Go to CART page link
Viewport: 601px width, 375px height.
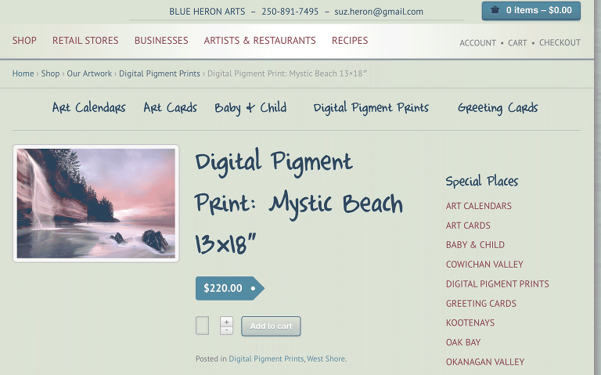point(517,42)
